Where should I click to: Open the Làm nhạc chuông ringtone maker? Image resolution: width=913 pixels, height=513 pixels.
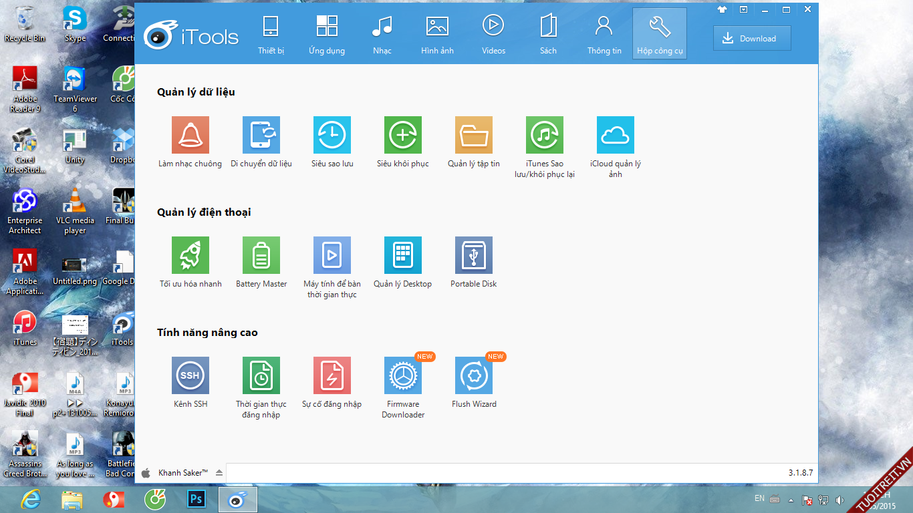[x=190, y=135]
